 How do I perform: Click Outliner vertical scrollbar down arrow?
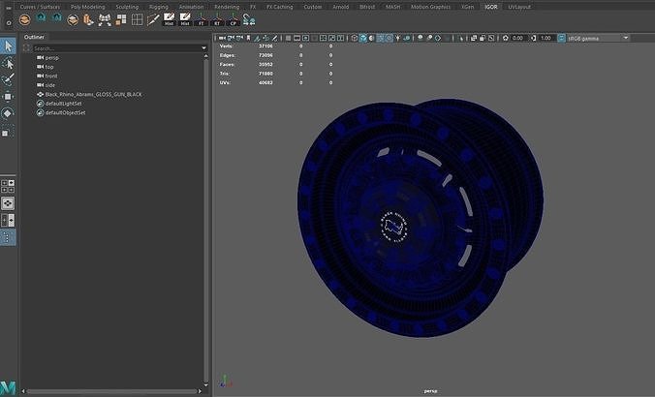coord(206,384)
